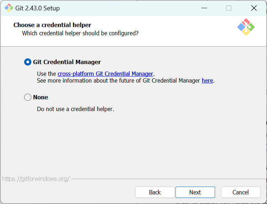Click the colorful Git logo in the header
Viewport: 267px width, 204px height.
[246, 27]
